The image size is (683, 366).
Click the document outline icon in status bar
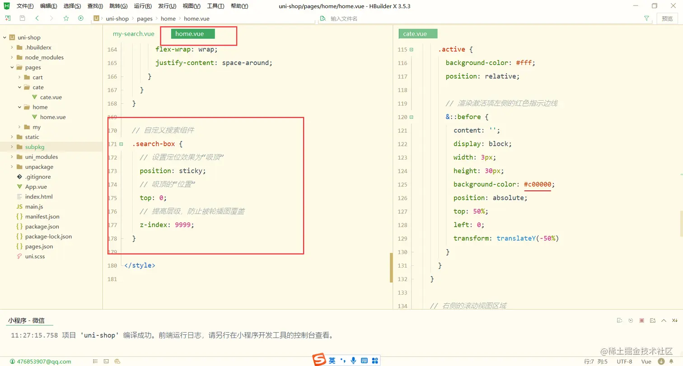(x=95, y=361)
